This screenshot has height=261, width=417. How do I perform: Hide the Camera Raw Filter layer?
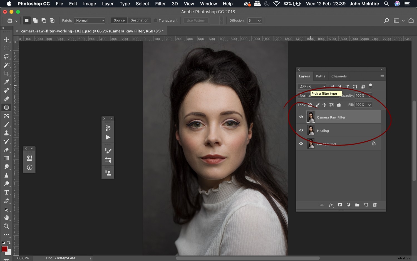click(301, 117)
